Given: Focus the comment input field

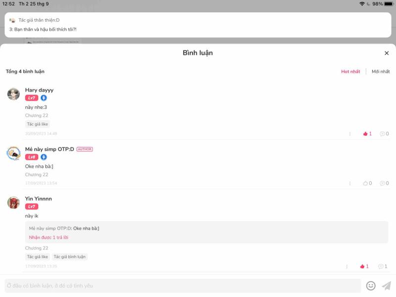Looking at the screenshot, I should point(183,286).
